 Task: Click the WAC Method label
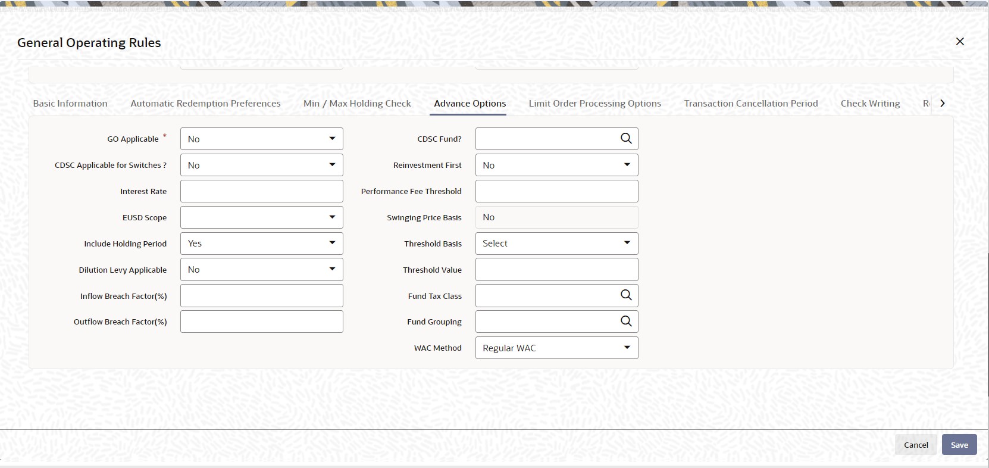click(x=438, y=348)
